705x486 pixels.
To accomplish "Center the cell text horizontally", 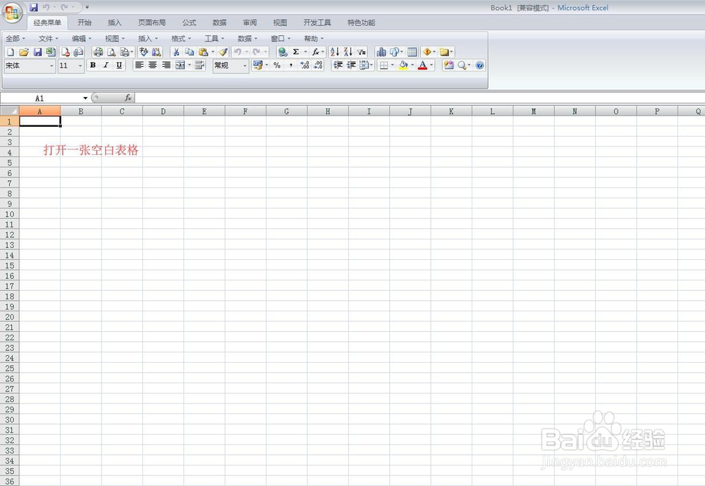I will [x=153, y=66].
